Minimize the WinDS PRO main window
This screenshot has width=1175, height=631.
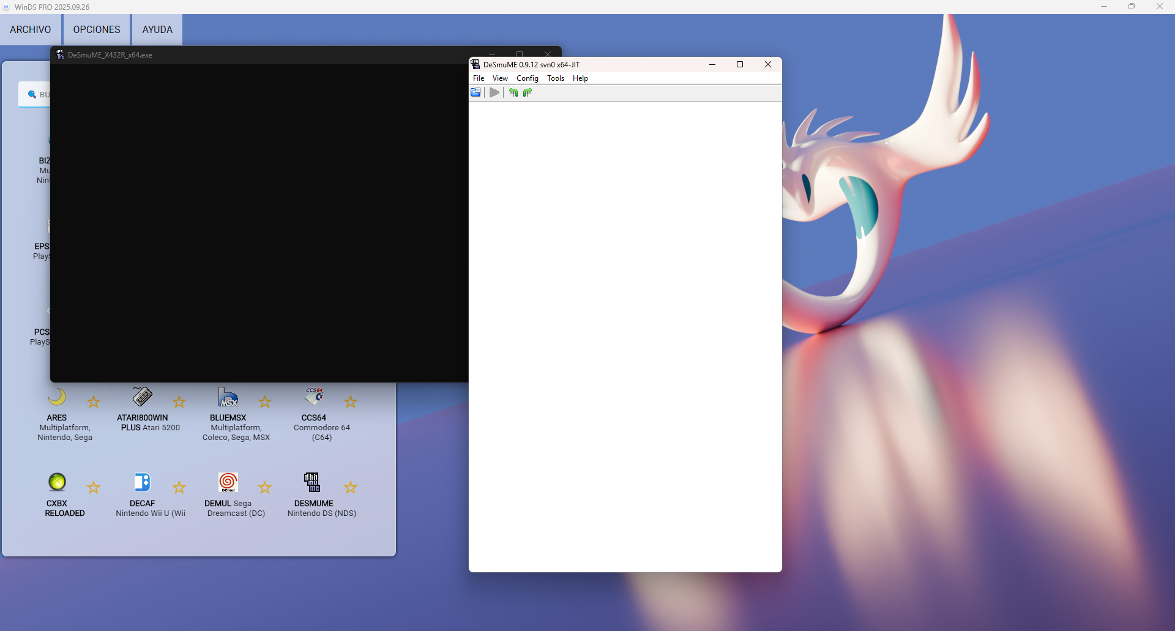coord(1104,7)
